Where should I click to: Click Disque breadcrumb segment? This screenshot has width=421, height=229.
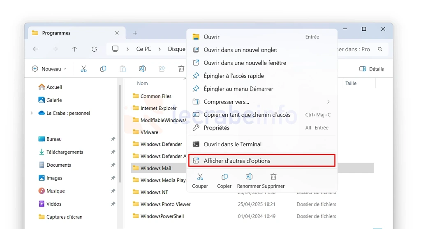pos(177,49)
